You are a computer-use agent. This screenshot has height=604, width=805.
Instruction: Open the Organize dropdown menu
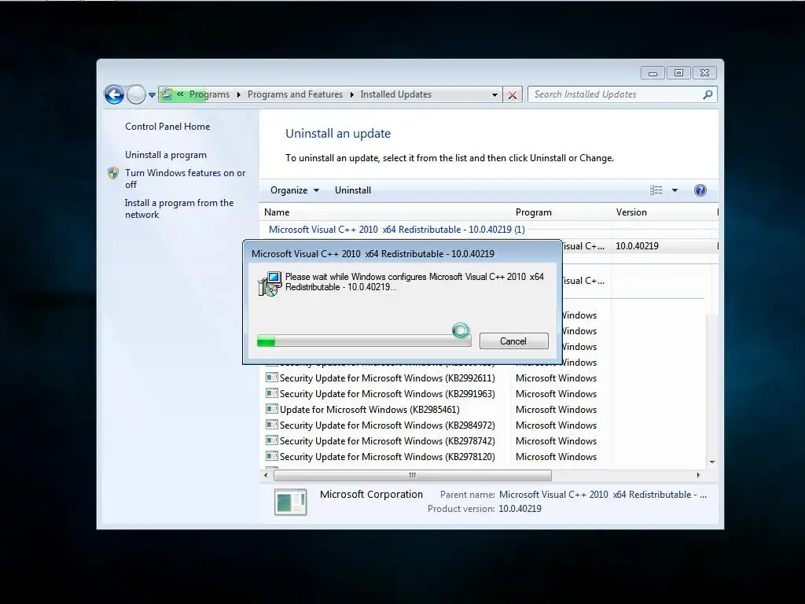[x=295, y=190]
